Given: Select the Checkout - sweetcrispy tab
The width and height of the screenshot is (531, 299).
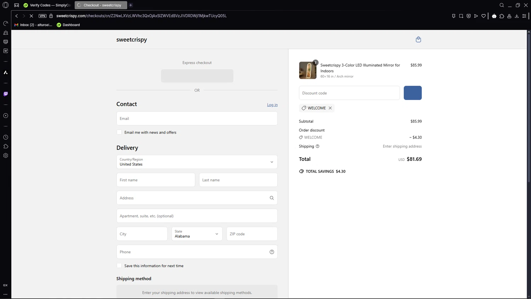Looking at the screenshot, I should pos(101,5).
